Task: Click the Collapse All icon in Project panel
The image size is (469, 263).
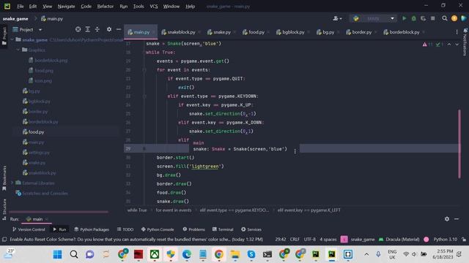Action: 97,29
